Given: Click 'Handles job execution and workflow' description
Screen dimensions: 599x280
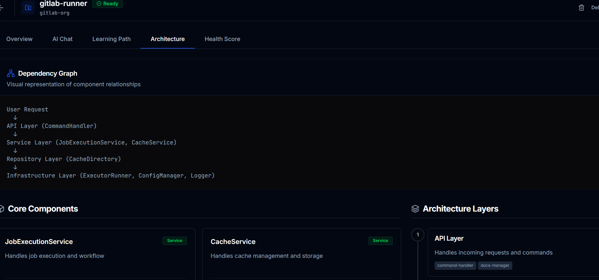Looking at the screenshot, I should point(55,256).
